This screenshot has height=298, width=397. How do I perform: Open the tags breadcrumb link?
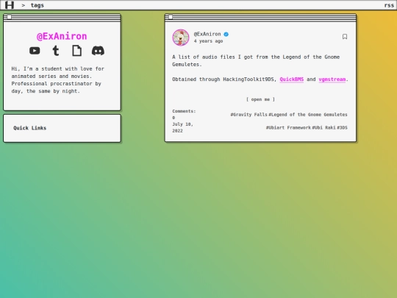click(37, 5)
